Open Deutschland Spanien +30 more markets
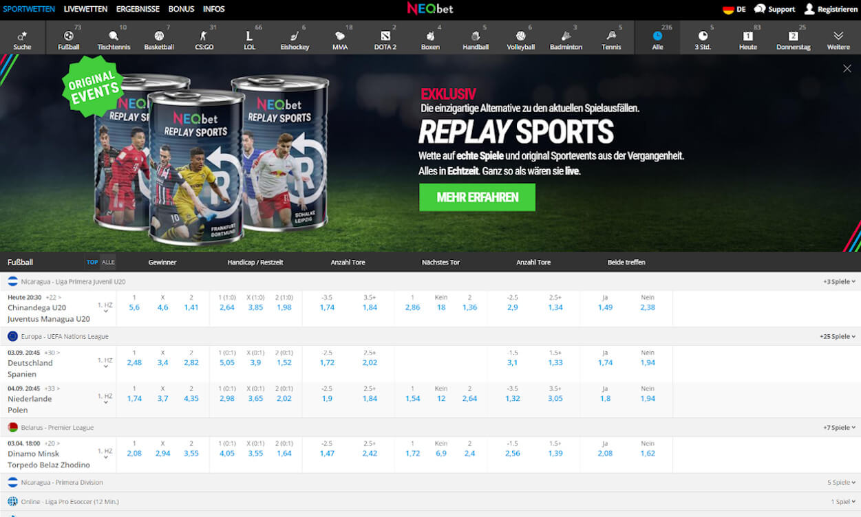The height and width of the screenshot is (517, 861). [x=53, y=353]
